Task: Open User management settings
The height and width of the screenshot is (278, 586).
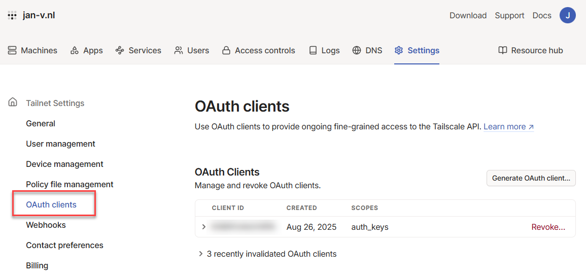Action: (60, 144)
